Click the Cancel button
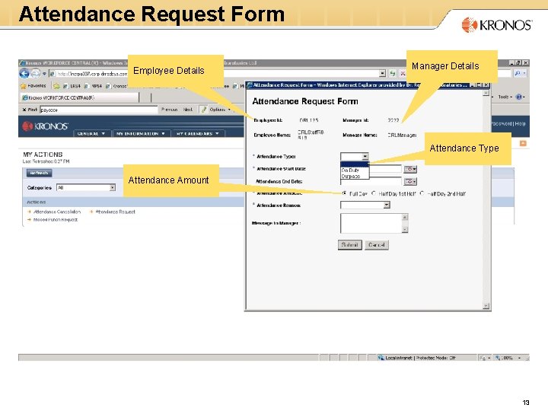Screen dimensions: 548x411 (x=377, y=245)
